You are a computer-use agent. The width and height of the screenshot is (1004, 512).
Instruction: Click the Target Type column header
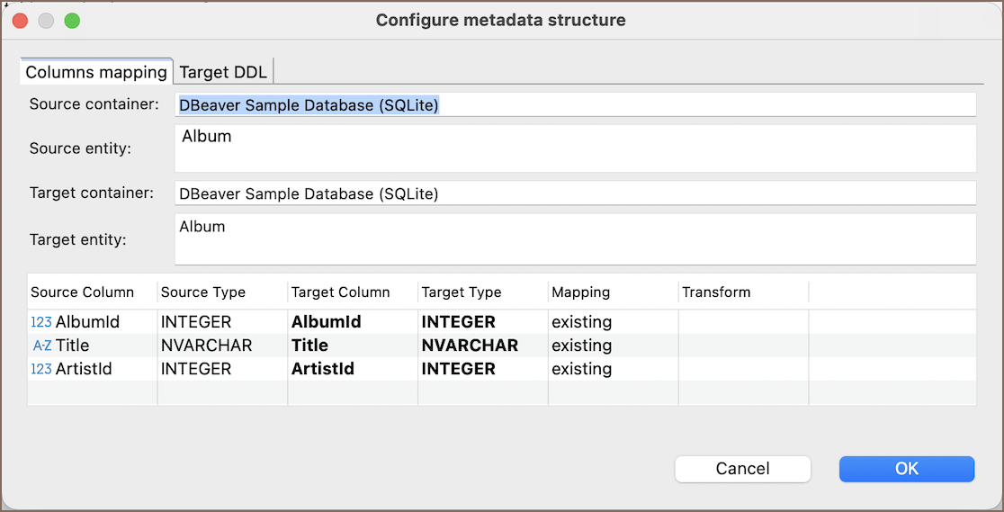click(x=462, y=292)
